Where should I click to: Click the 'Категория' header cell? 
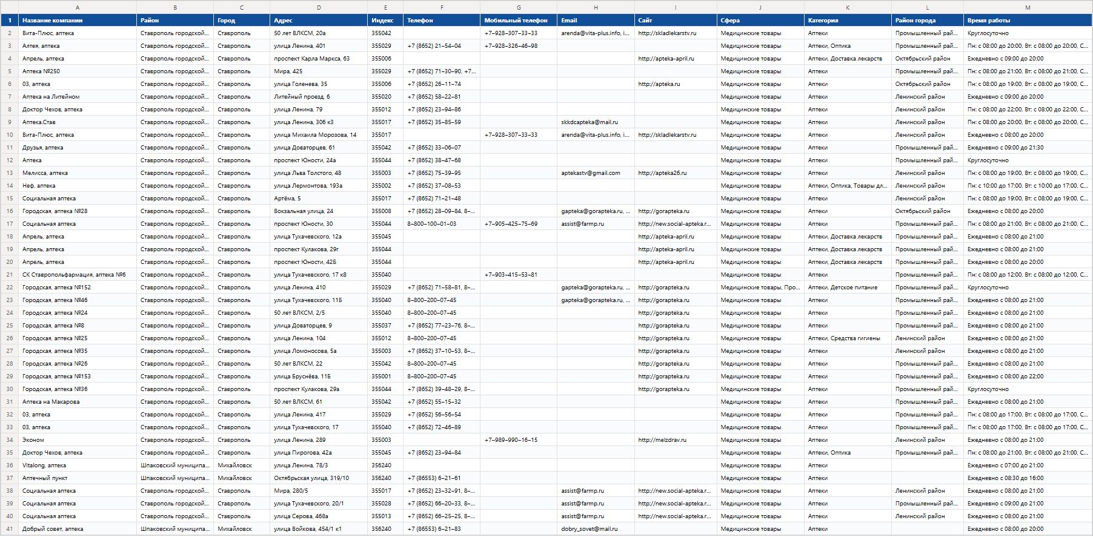pos(848,21)
